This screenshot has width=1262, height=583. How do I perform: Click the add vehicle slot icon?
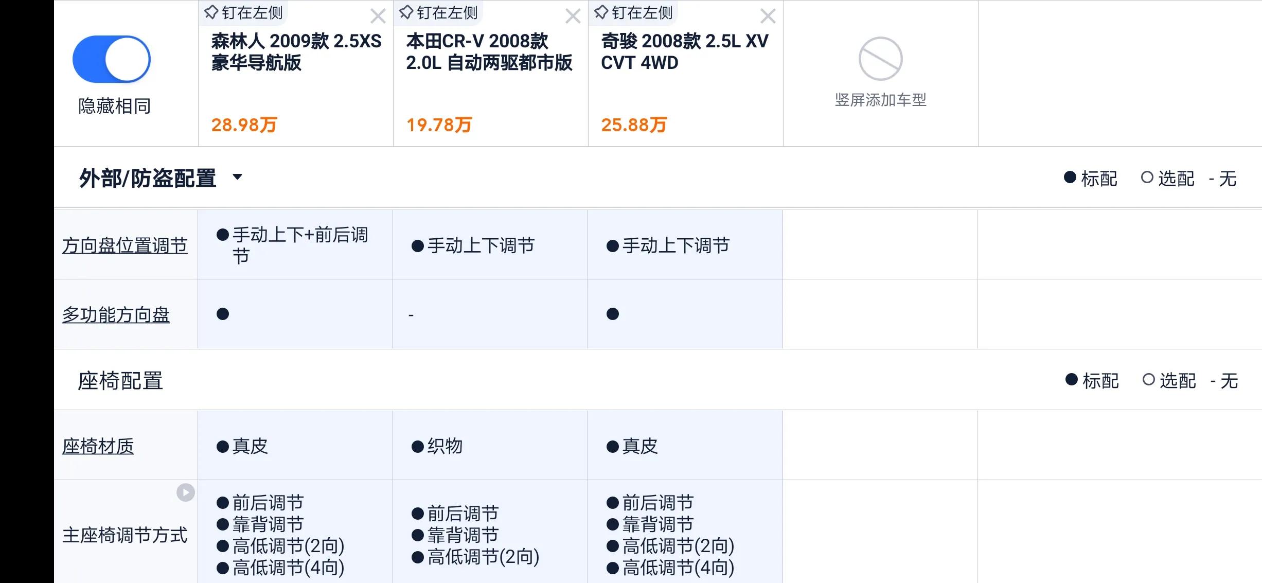point(880,59)
